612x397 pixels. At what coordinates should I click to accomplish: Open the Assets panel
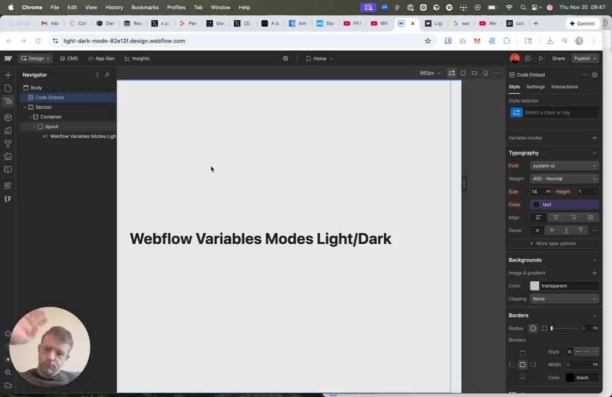(8, 157)
